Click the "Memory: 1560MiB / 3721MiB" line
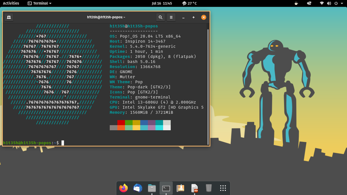 pos(141,112)
